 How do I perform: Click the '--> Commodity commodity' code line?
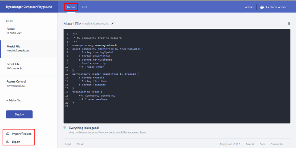97,95
